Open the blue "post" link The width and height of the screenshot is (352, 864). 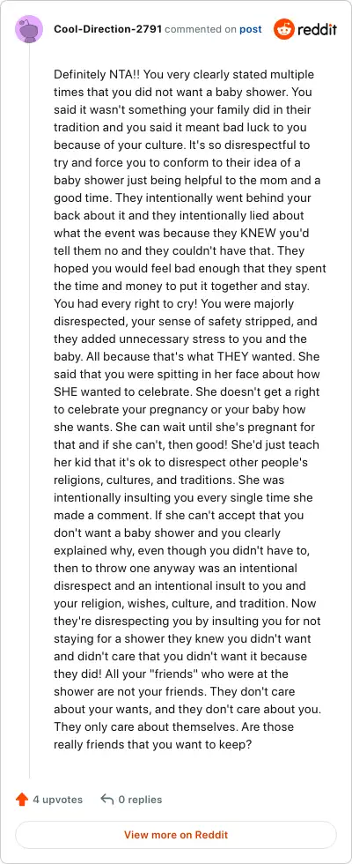pos(250,29)
